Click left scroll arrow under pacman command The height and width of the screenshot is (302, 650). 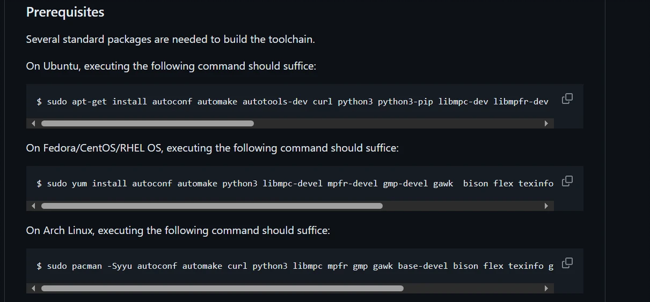tap(34, 288)
